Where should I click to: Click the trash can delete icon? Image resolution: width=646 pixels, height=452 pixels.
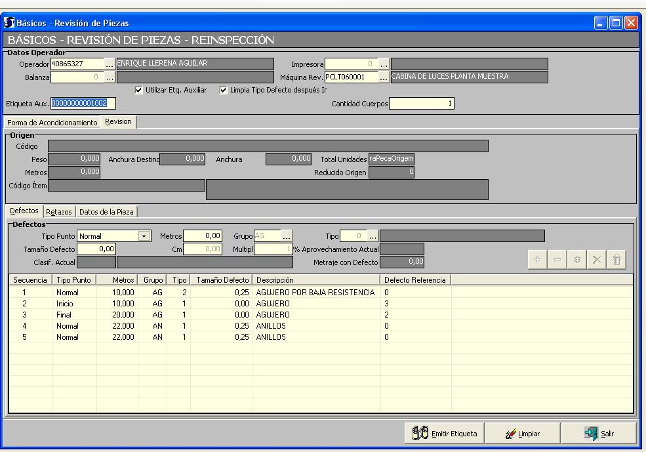click(616, 260)
